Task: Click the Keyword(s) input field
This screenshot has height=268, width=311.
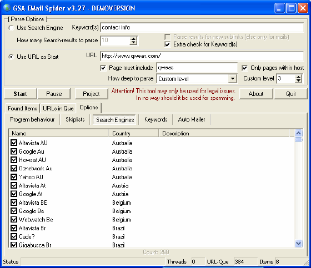Action: [202, 27]
